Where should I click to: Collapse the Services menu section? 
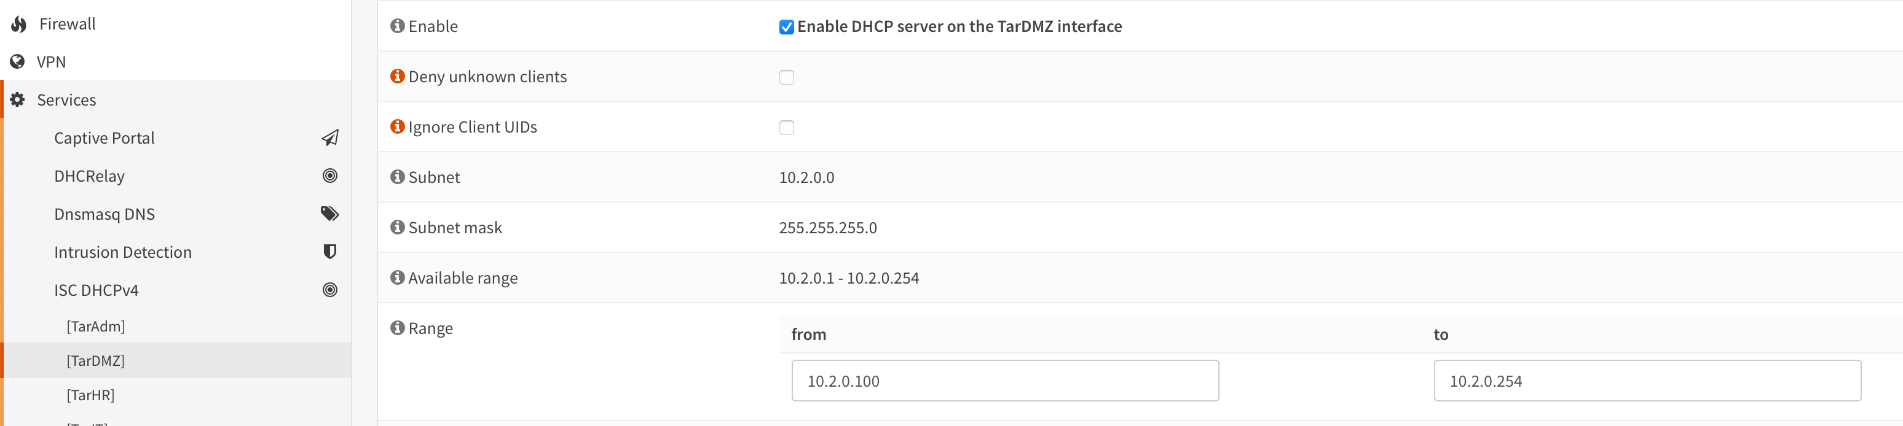click(66, 99)
